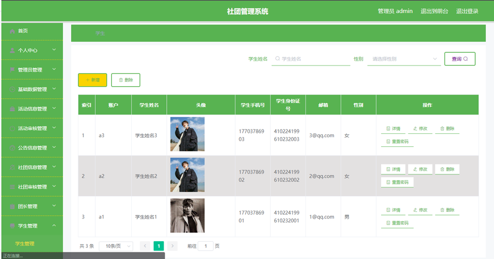This screenshot has height=259, width=494.
Task: Click the icon beside 基础数据管理
Action: point(12,89)
